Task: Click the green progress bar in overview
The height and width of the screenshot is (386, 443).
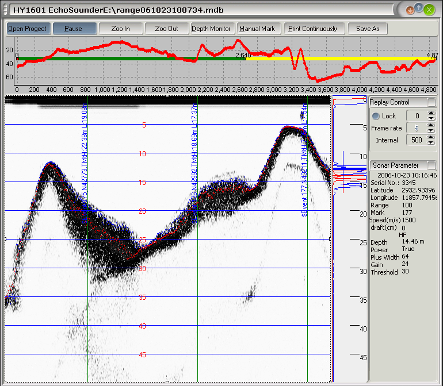Action: (130, 59)
